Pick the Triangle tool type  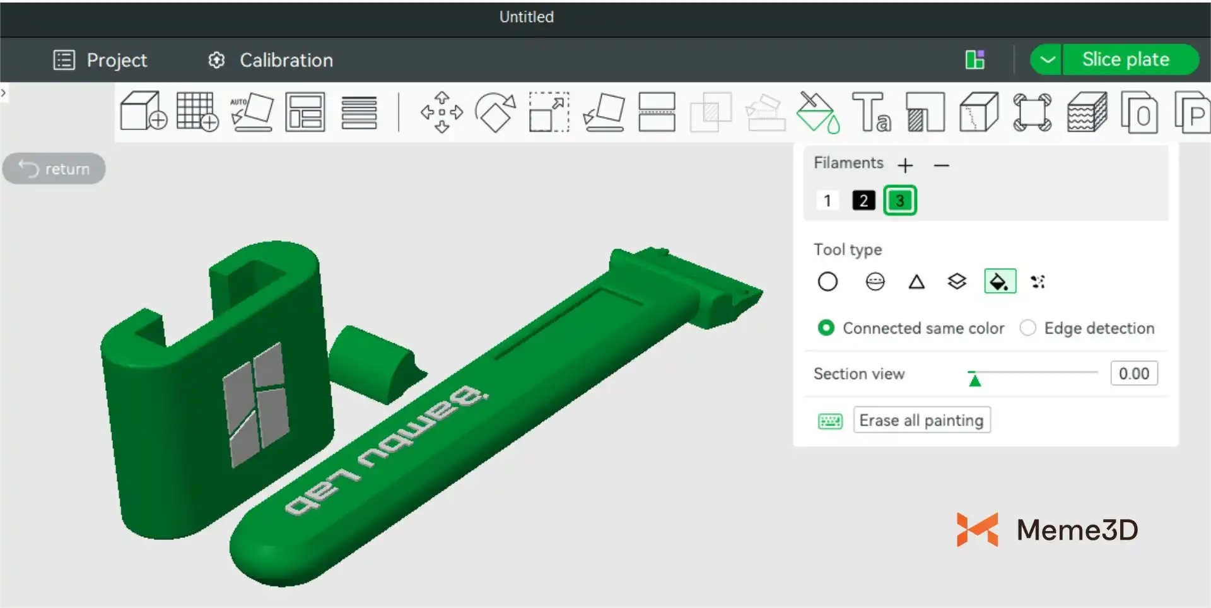click(x=916, y=281)
